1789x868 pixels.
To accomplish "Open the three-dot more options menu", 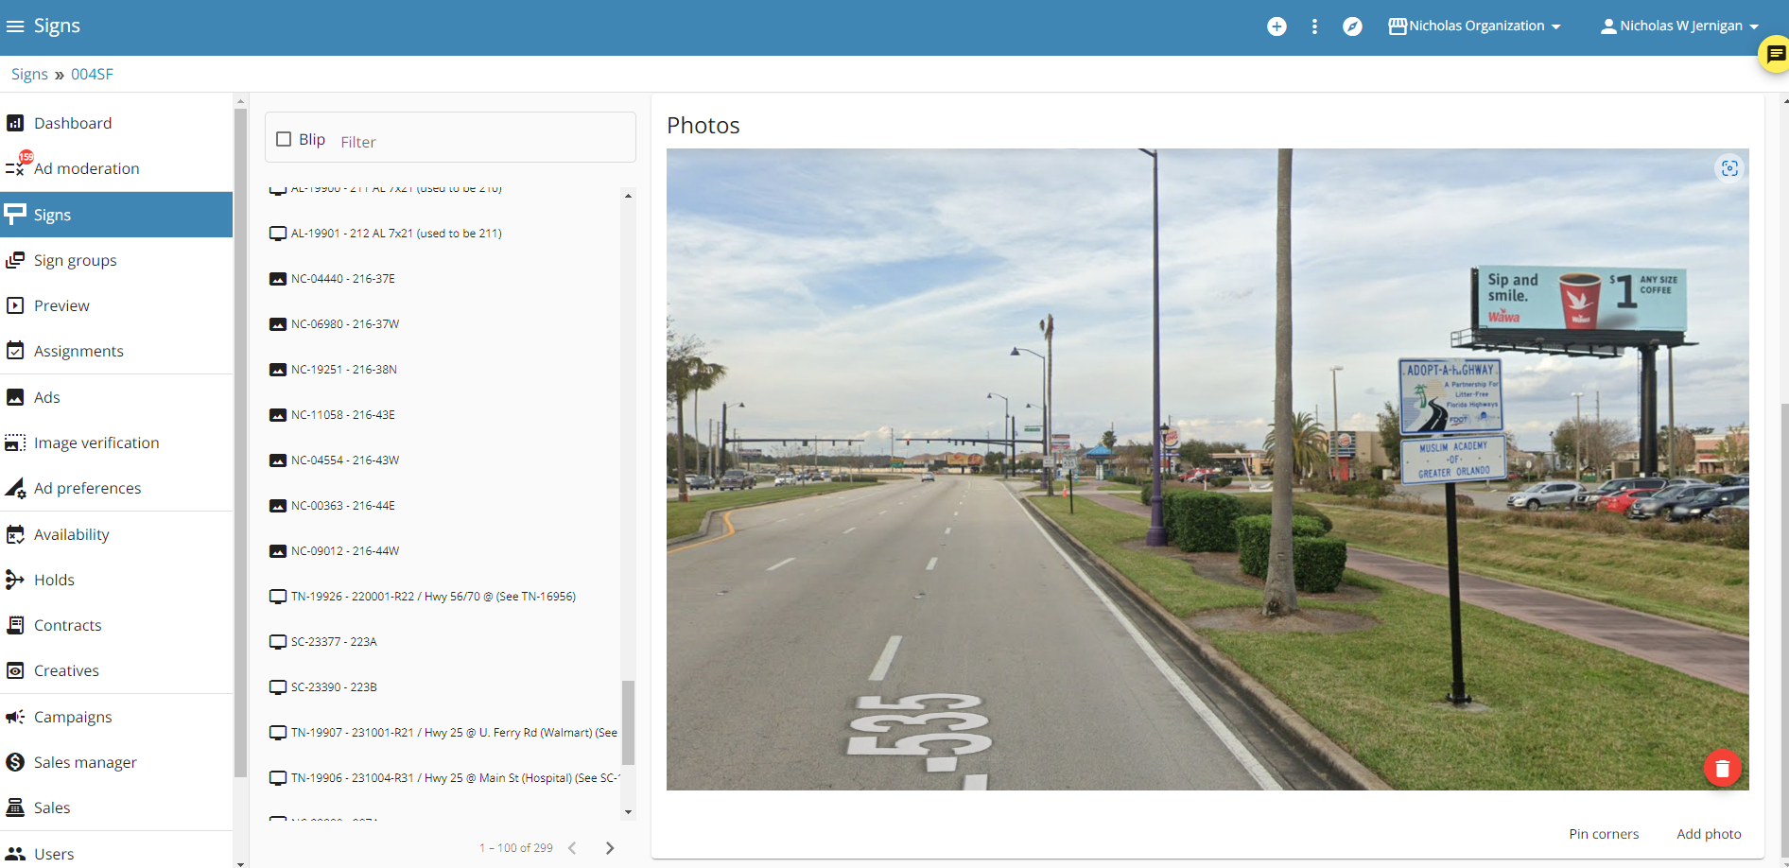I will (1314, 26).
